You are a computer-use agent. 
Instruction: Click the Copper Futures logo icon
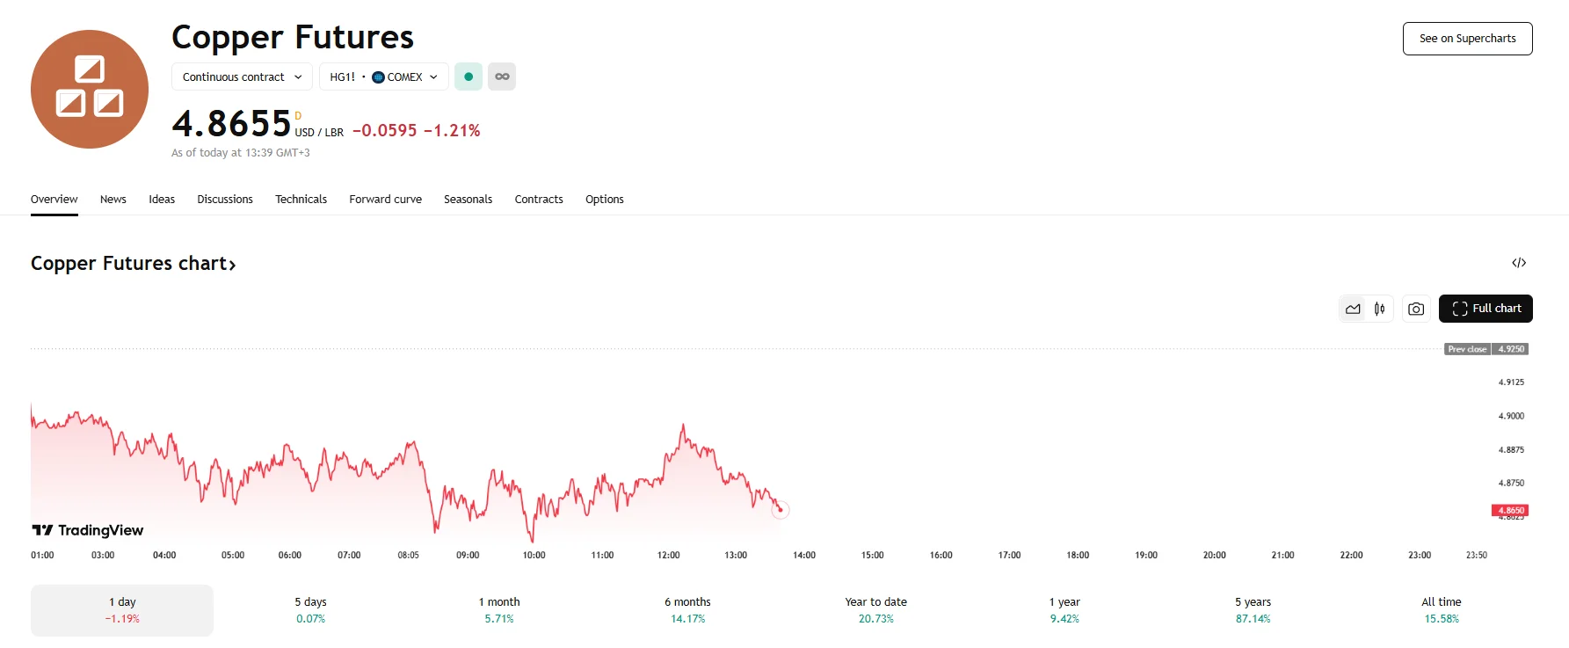pos(90,90)
